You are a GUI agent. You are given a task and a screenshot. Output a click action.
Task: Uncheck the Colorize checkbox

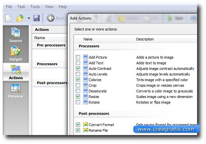coord(78,80)
